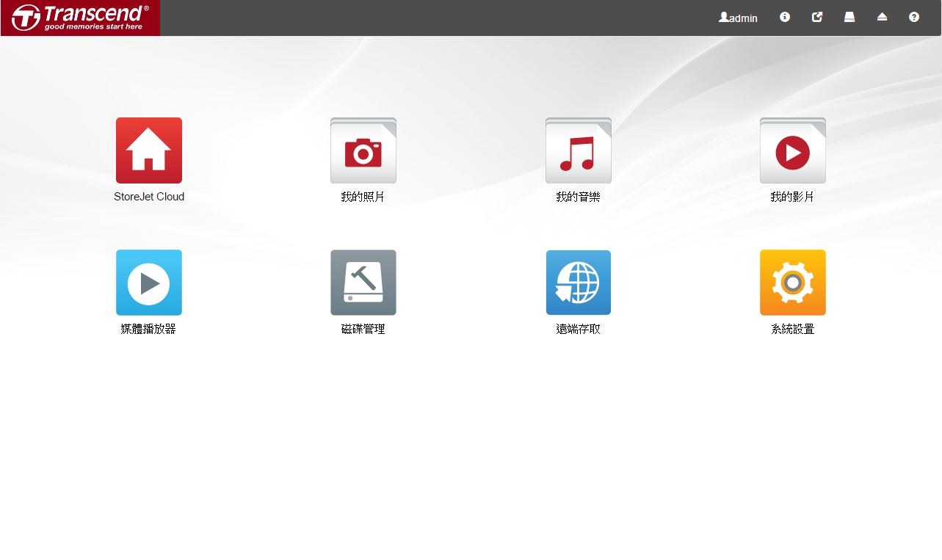Launch the blue media player icon
Viewport: 942px width, 560px height.
149,283
